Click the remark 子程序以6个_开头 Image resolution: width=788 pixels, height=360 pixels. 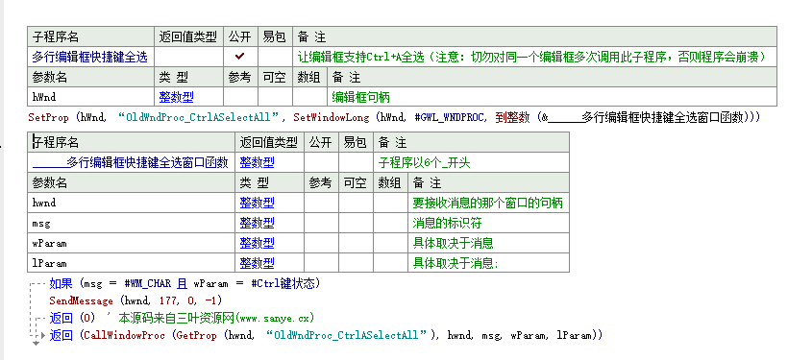pyautogui.click(x=424, y=162)
